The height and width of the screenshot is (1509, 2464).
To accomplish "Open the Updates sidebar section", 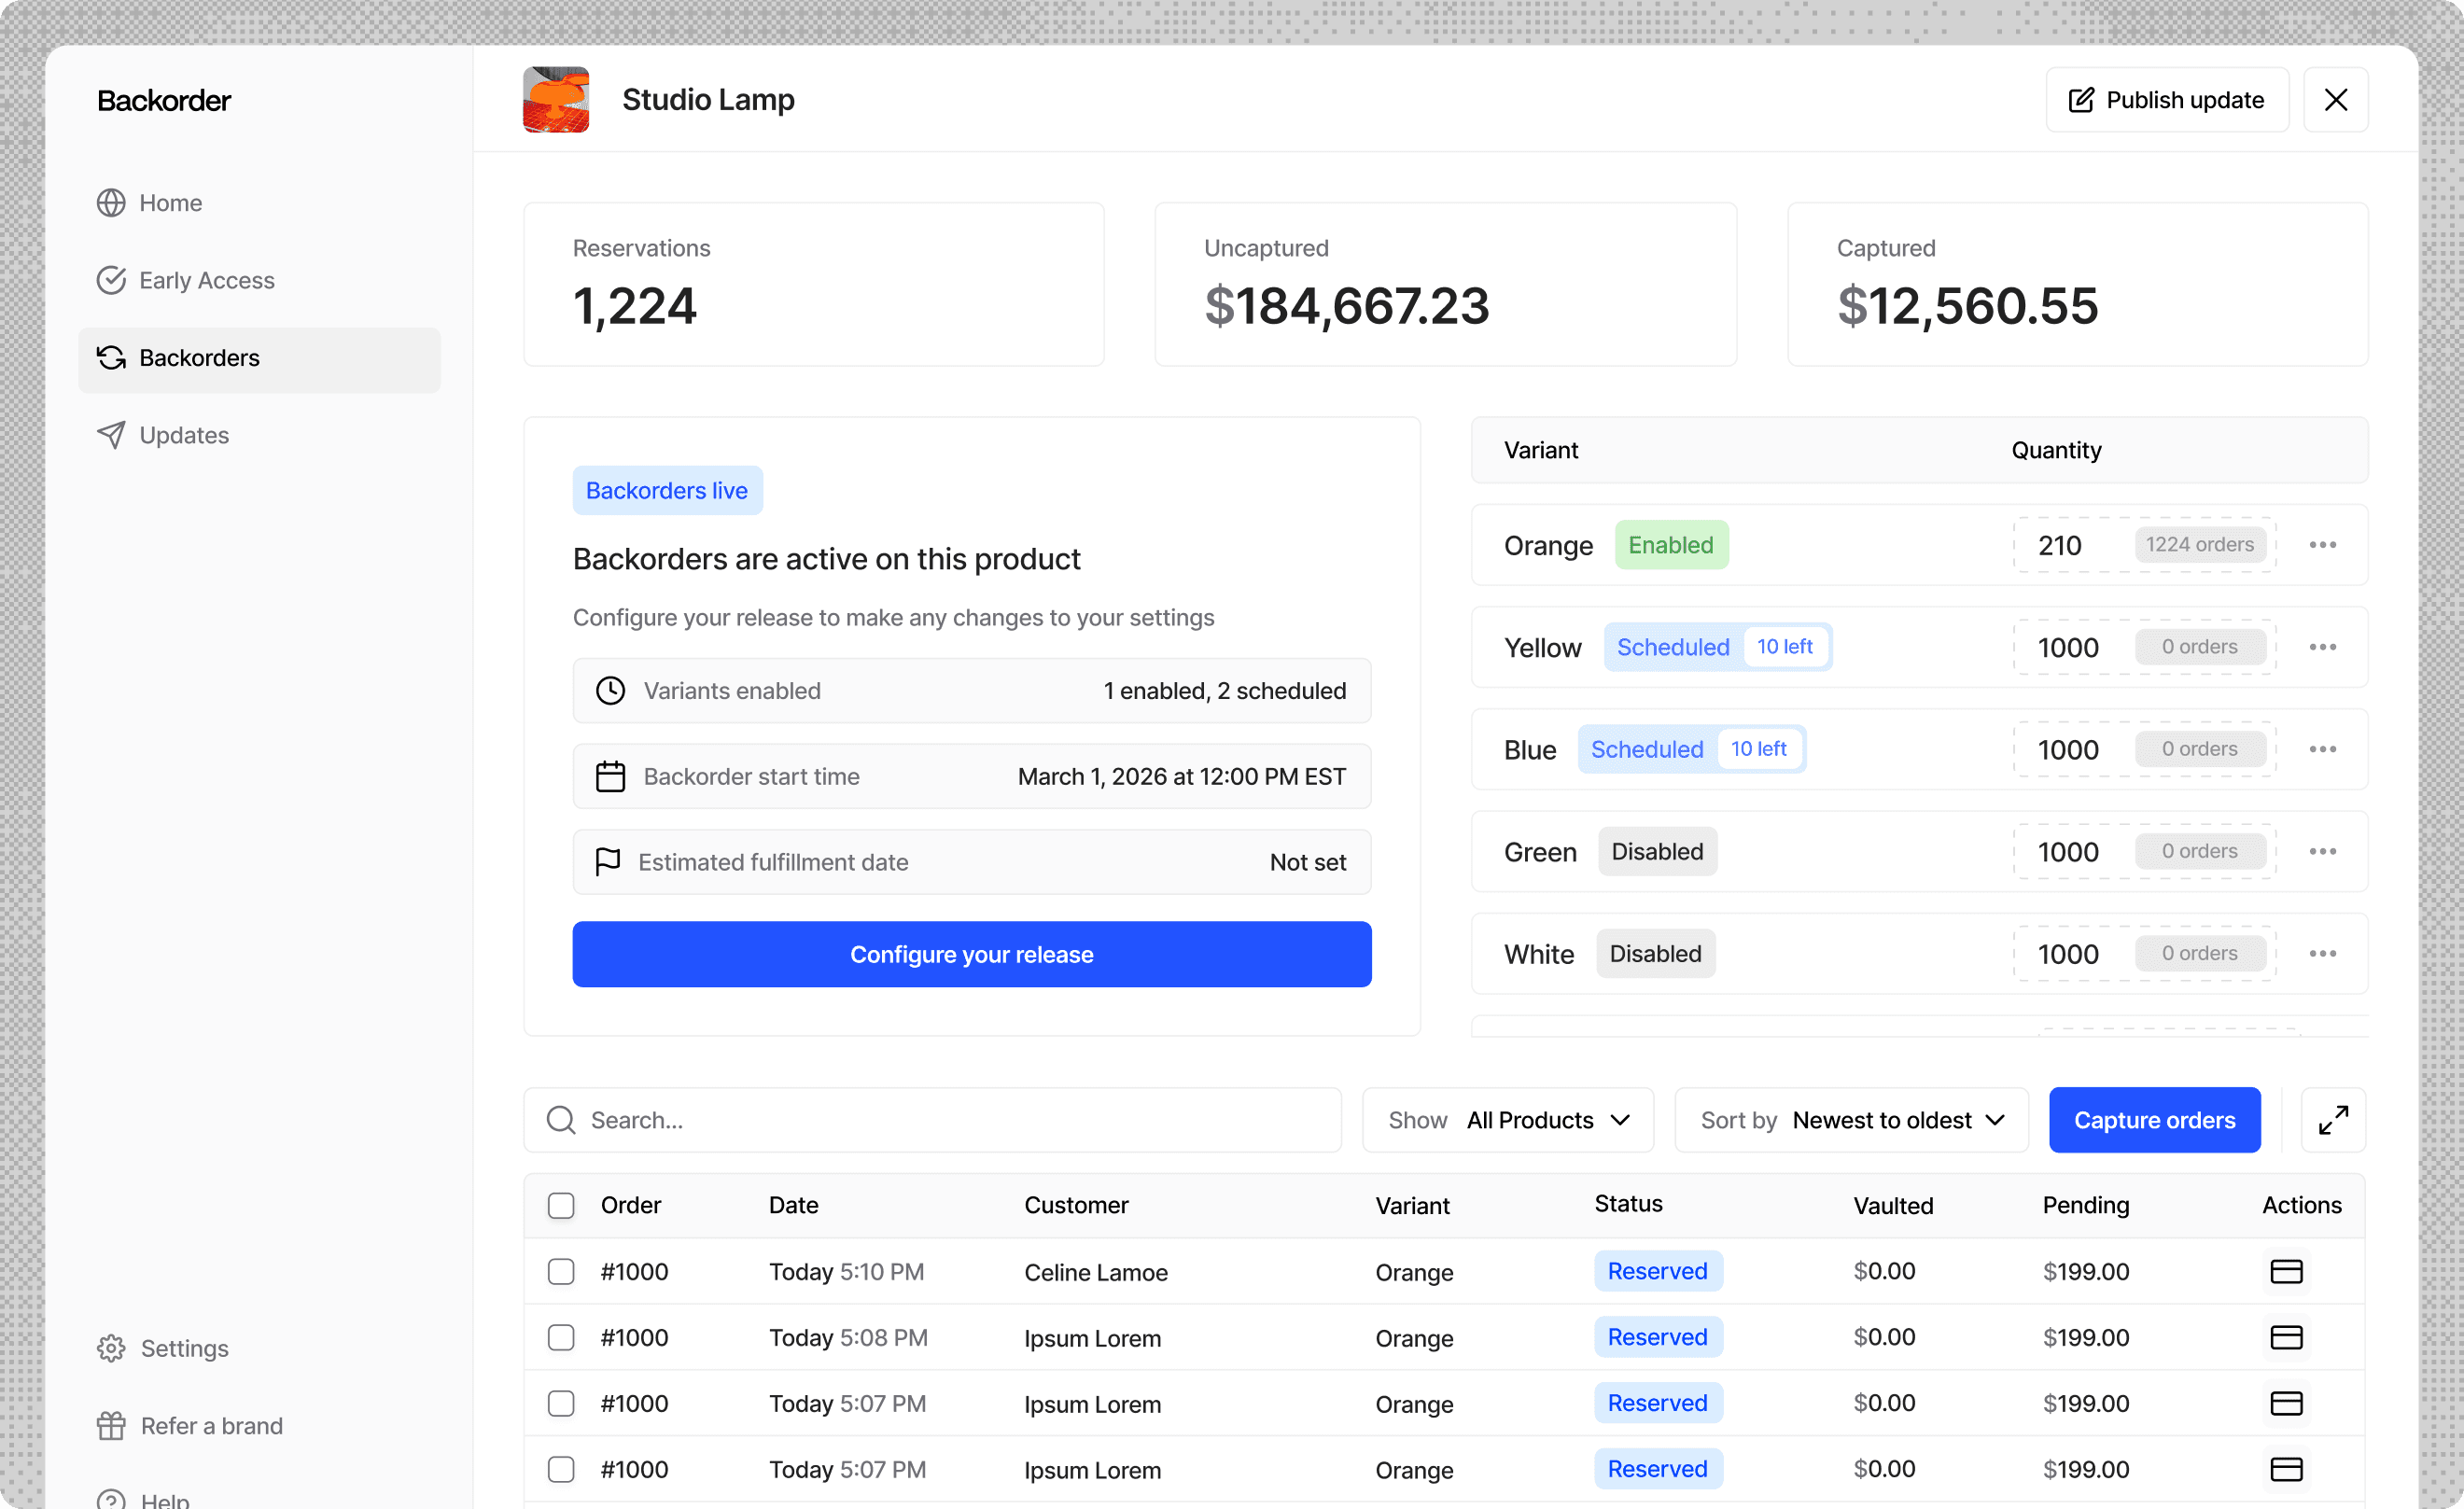I will coord(184,435).
